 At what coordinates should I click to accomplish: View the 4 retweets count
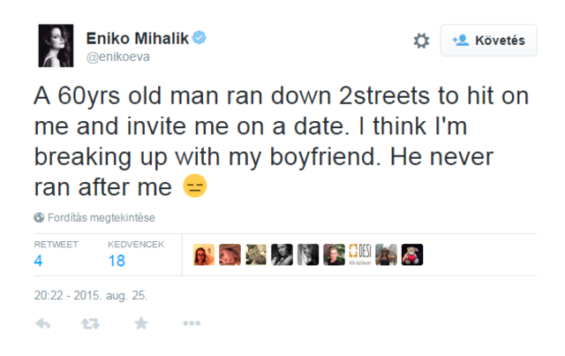pyautogui.click(x=38, y=261)
